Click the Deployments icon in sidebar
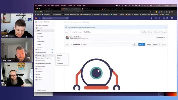Screen dimensions: 178x100 [x=36, y=61]
